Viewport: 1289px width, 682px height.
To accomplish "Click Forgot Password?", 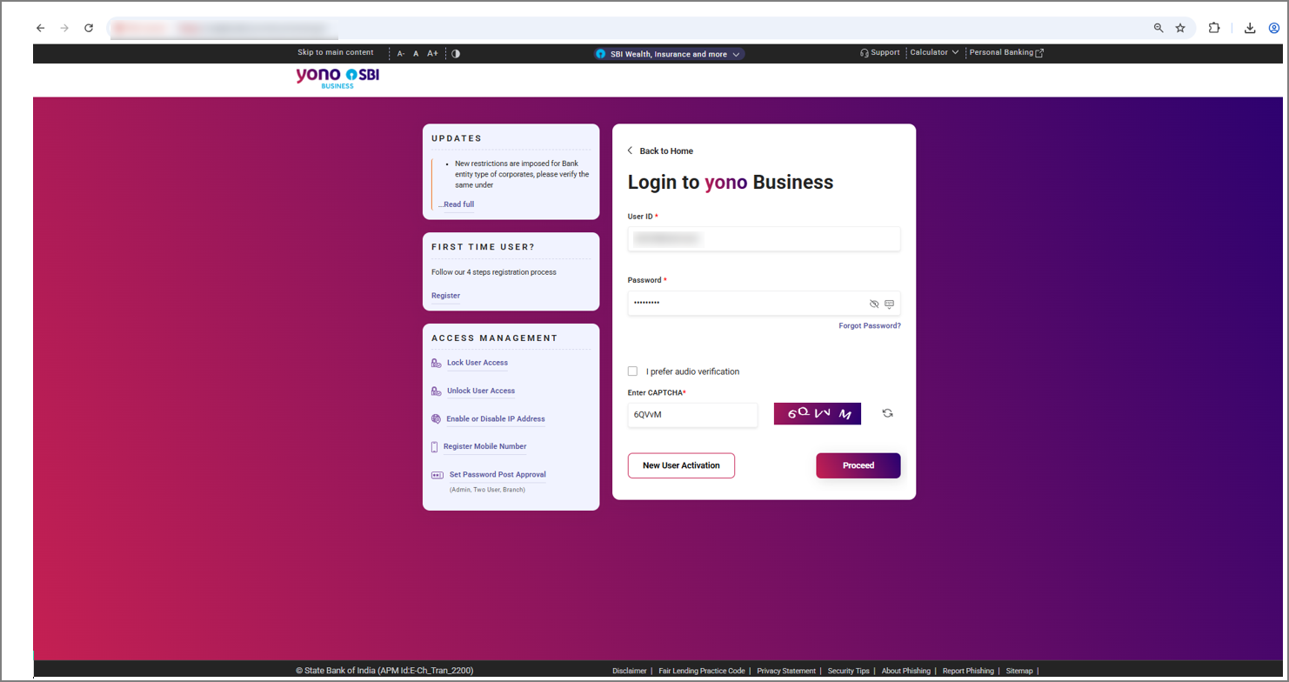I will point(870,325).
